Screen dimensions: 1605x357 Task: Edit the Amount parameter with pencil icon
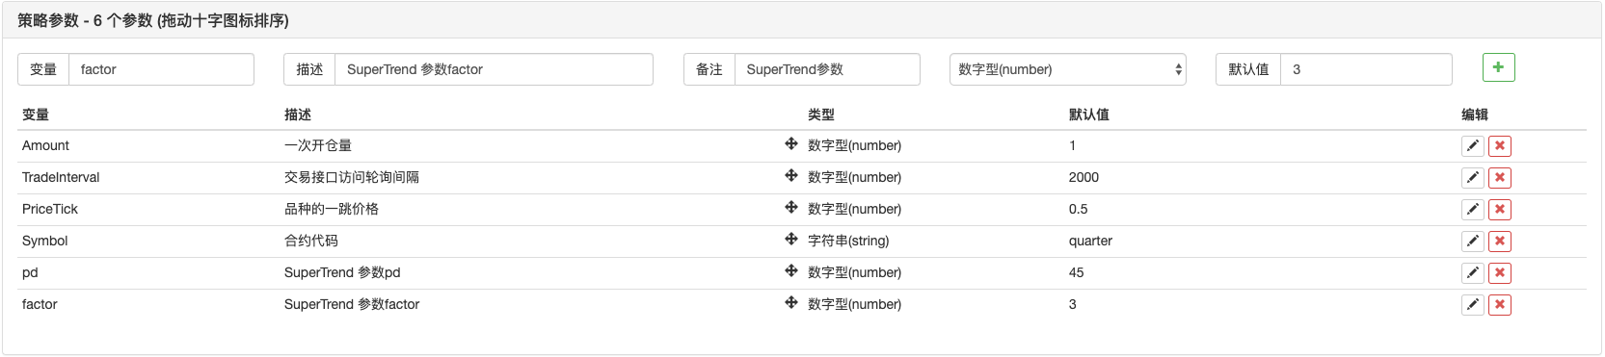[1472, 146]
